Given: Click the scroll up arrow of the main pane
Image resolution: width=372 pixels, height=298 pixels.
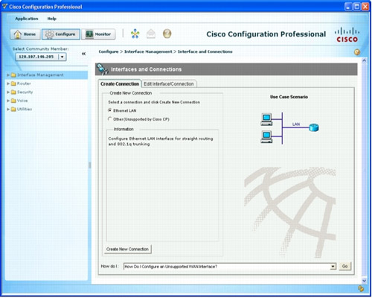Looking at the screenshot, I should (x=364, y=60).
